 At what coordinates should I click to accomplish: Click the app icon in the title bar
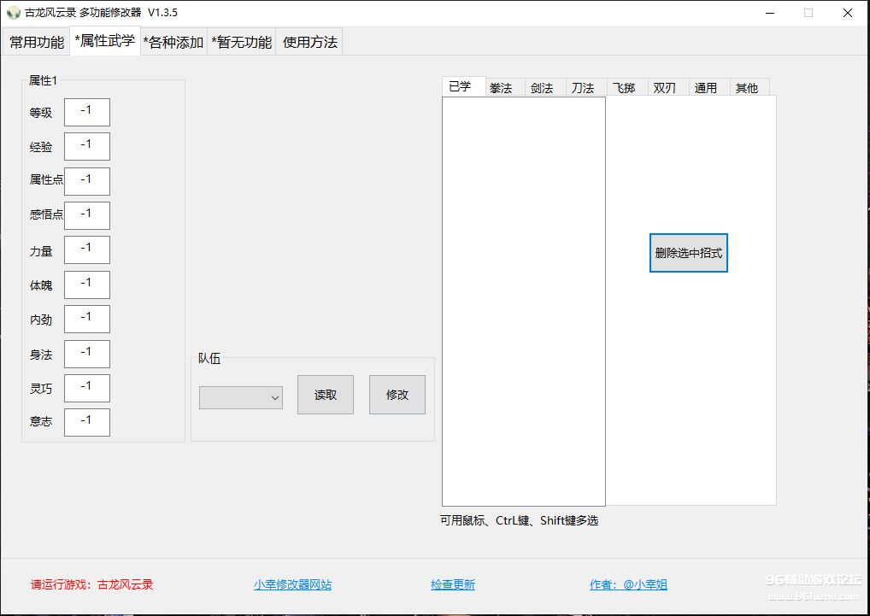(13, 13)
